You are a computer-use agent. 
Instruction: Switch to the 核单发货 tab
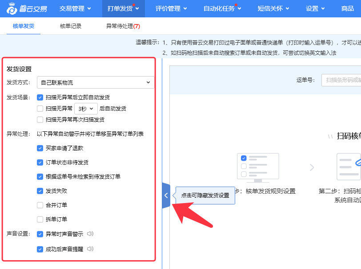(x=24, y=26)
